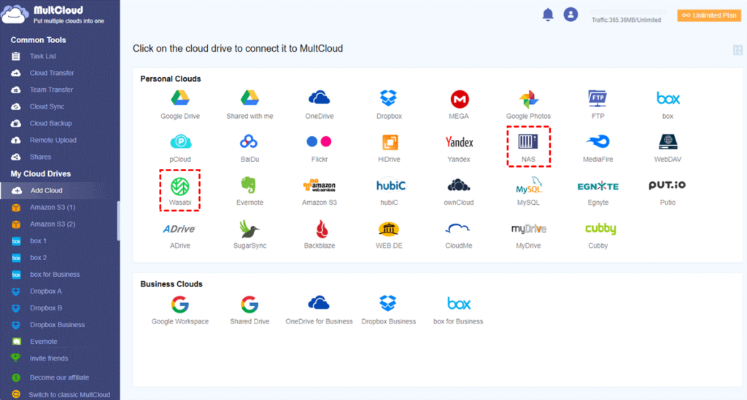Add MyDrive cloud
The image size is (747, 400).
(x=528, y=235)
